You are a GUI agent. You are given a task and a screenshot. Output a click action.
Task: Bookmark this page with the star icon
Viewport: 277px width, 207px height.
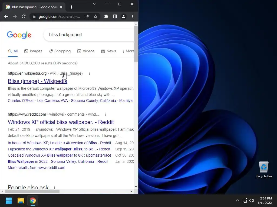95,16
